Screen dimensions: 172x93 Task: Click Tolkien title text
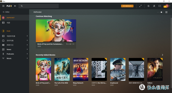pos(150,83)
